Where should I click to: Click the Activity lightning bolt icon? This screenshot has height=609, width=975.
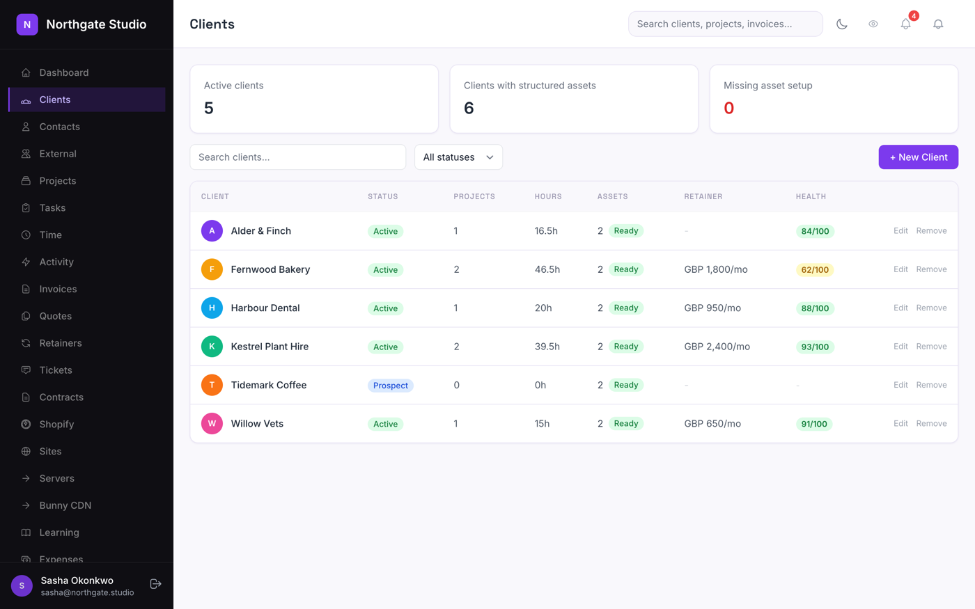click(x=26, y=262)
